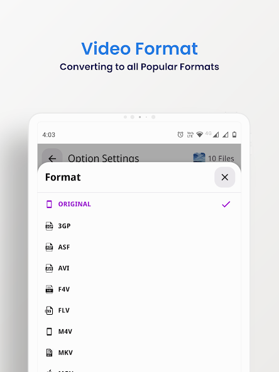This screenshot has width=279, height=372.
Task: Tap the 3GP file icon
Action: 49,226
